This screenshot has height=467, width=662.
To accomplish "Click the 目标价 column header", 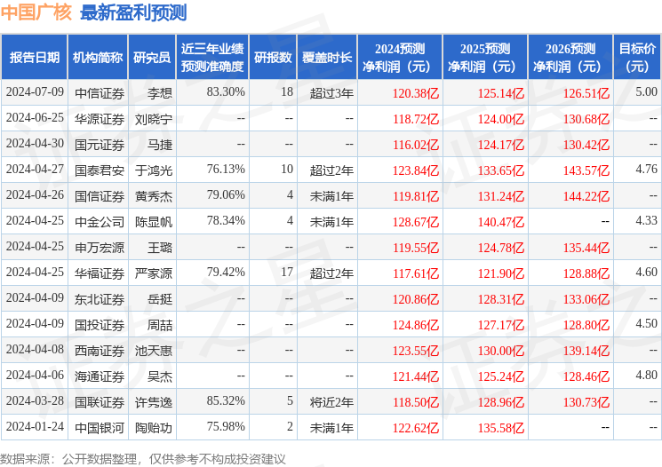I will (636, 58).
